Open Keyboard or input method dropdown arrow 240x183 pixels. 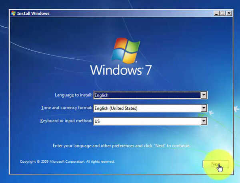point(204,121)
